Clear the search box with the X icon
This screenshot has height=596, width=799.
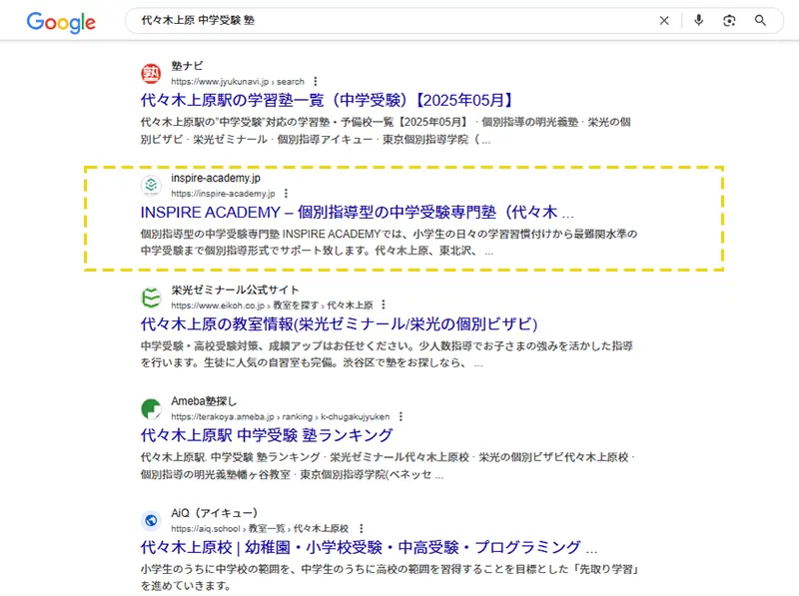pyautogui.click(x=664, y=20)
